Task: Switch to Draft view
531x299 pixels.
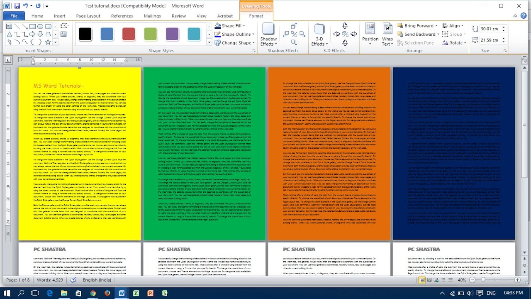Action: [451, 280]
